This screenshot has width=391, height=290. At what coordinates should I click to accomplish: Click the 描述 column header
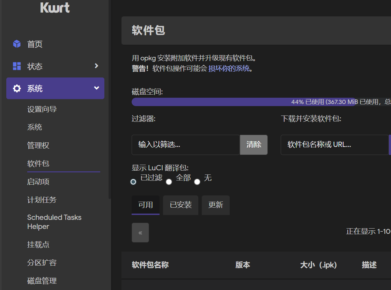[x=369, y=265]
